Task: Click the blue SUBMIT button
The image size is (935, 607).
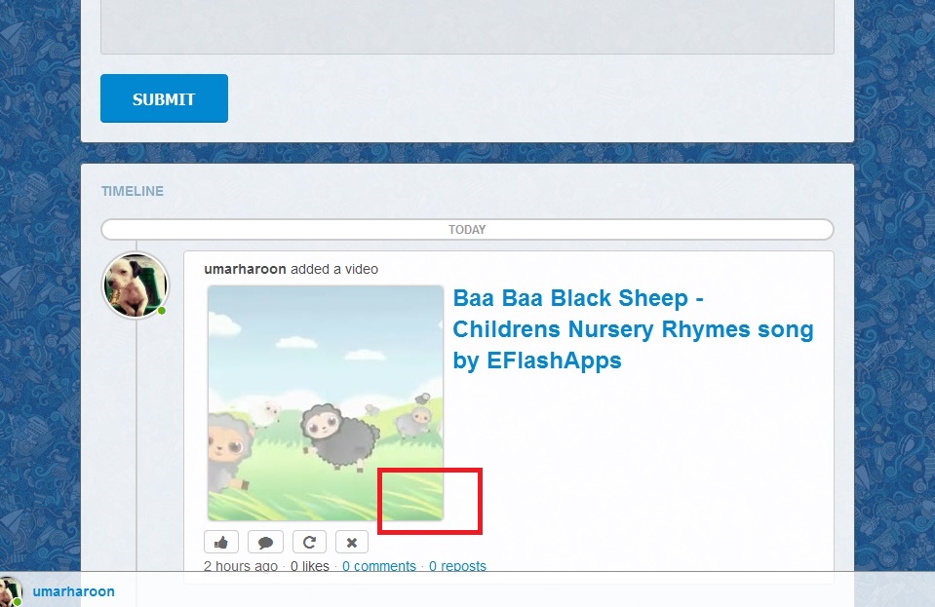Action: [x=164, y=98]
